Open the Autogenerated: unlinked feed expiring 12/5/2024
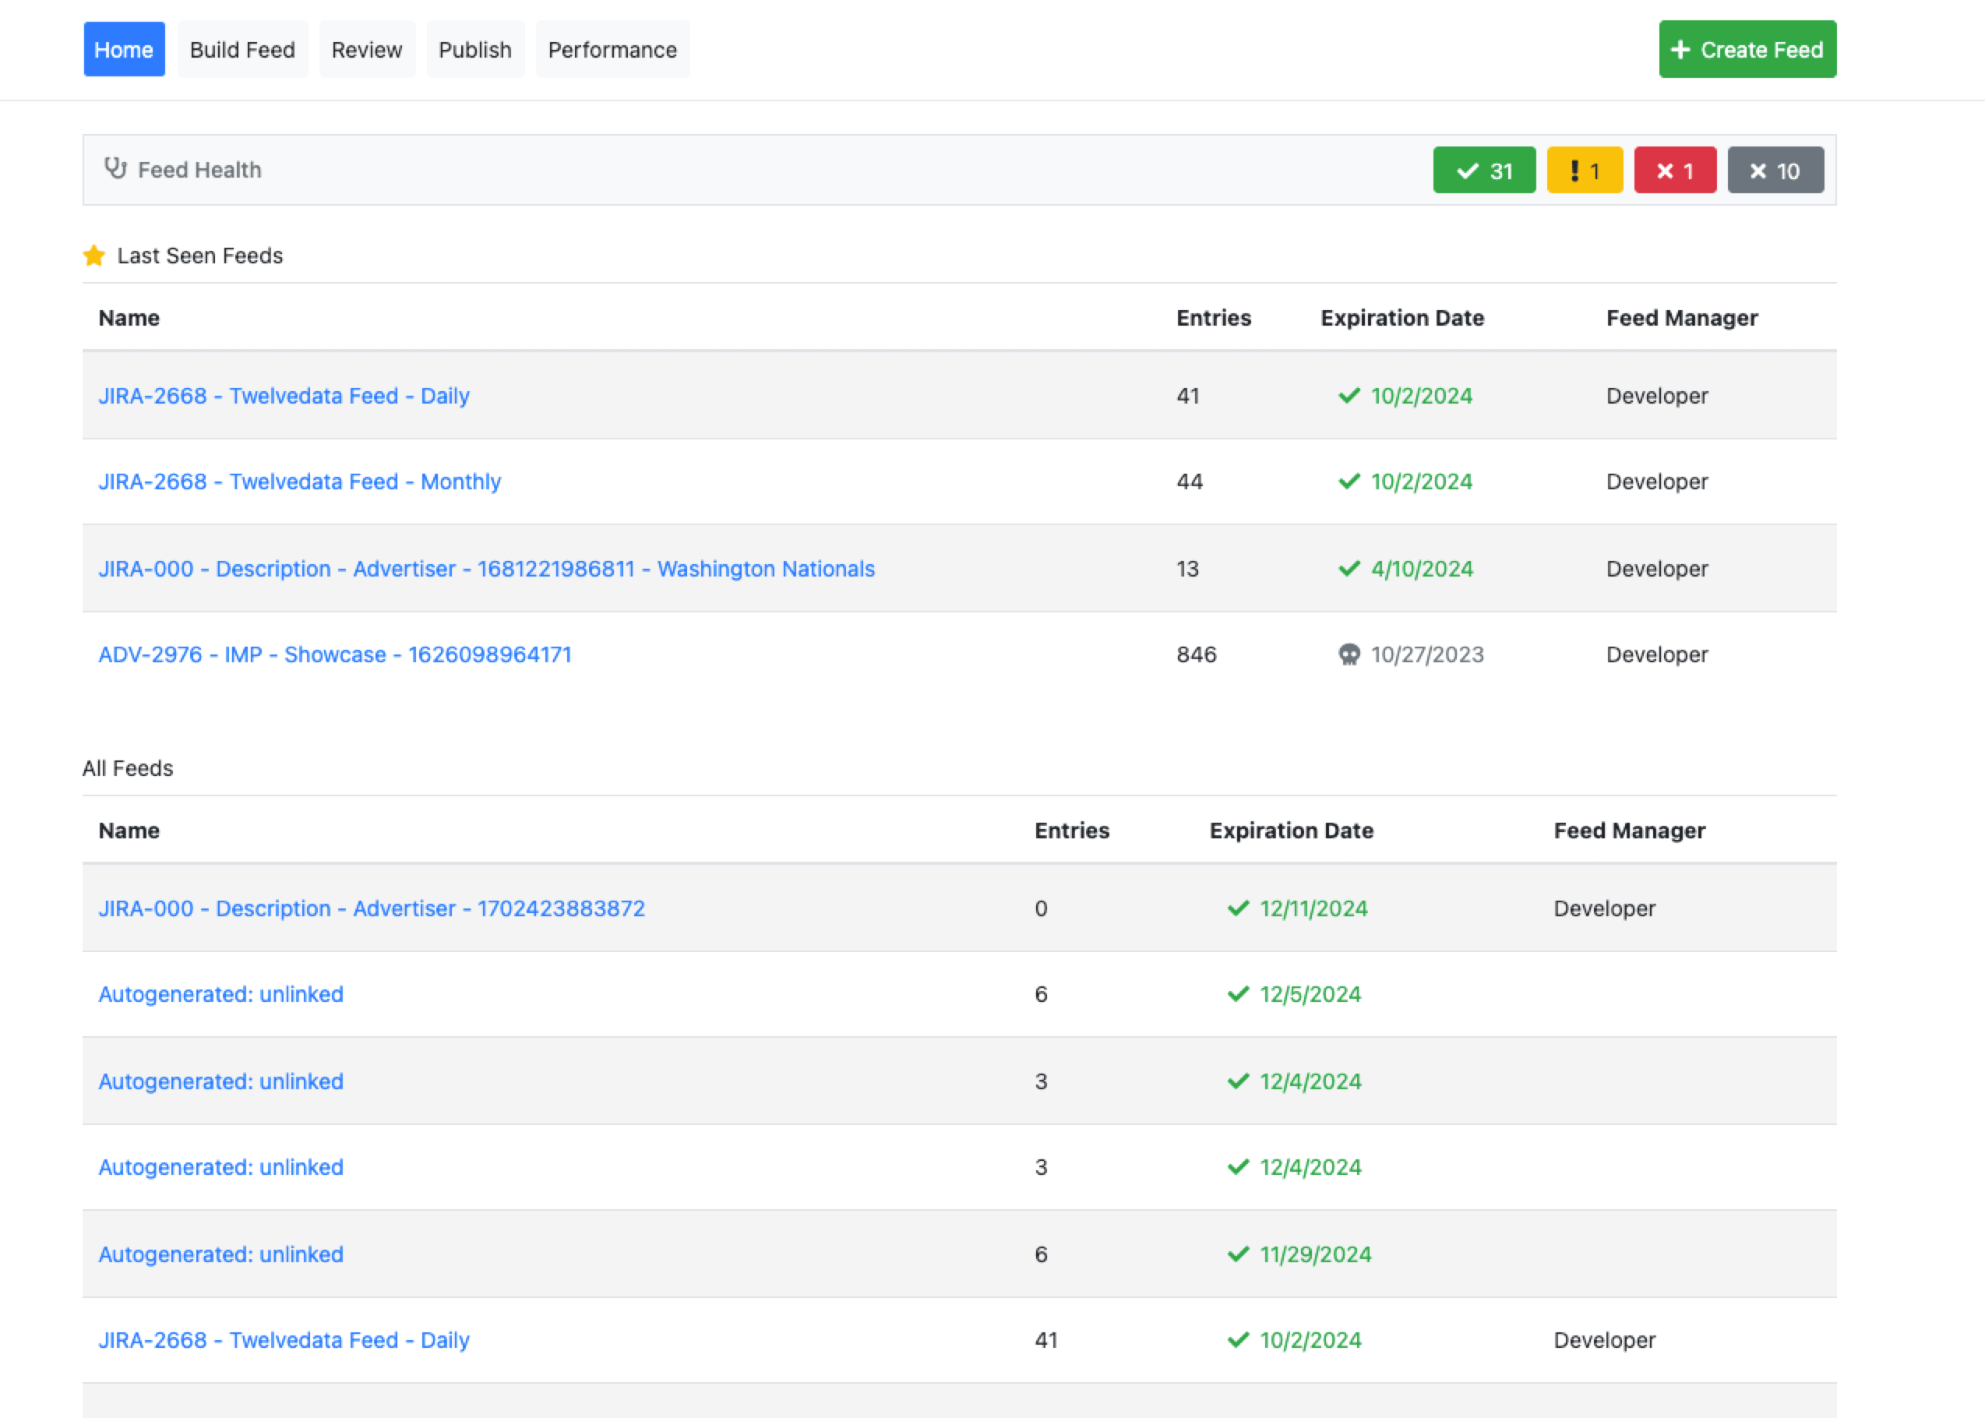The height and width of the screenshot is (1418, 1985). tap(220, 994)
